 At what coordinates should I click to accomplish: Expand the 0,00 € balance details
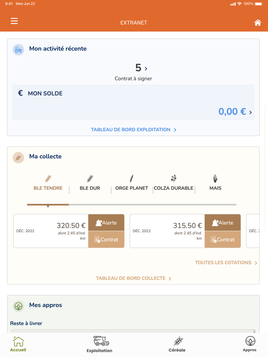[x=235, y=112]
